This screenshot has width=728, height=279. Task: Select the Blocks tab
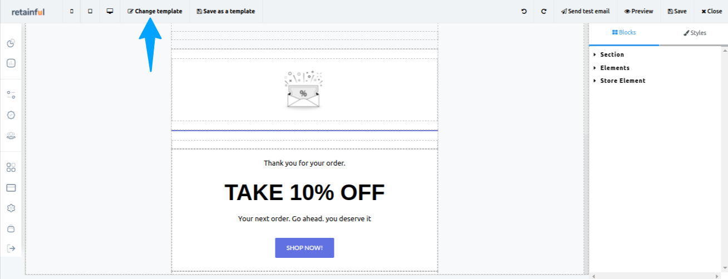[624, 33]
